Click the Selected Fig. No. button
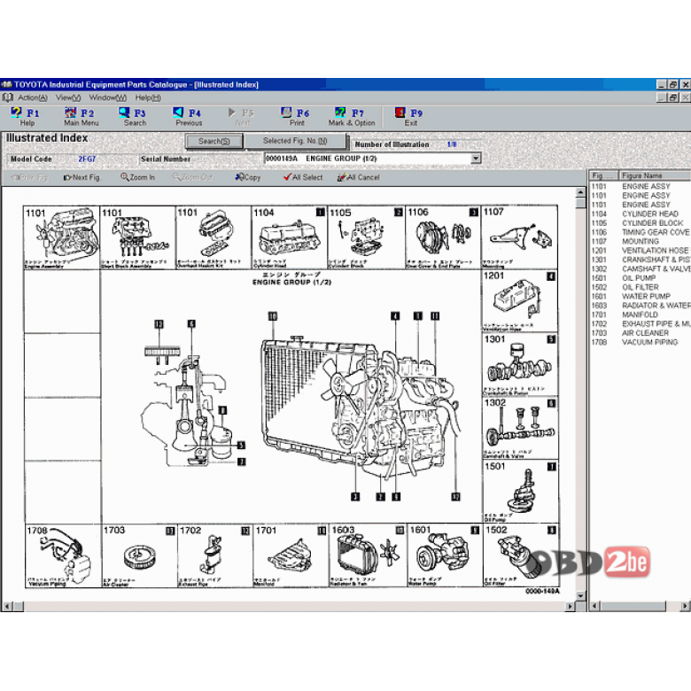The width and height of the screenshot is (691, 691). pos(295,141)
